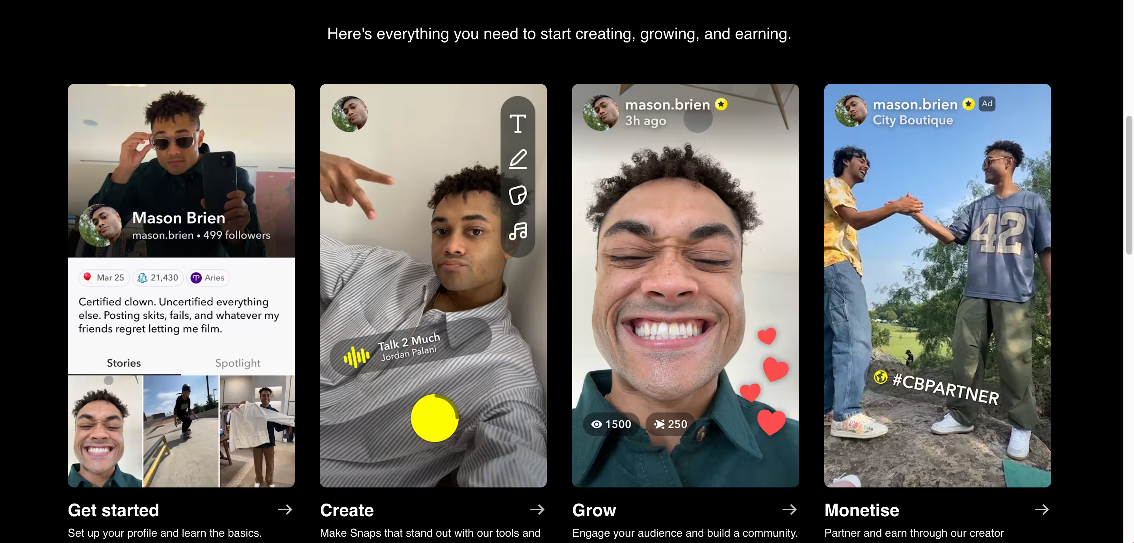
Task: Open the music note tool icon
Action: coord(518,231)
